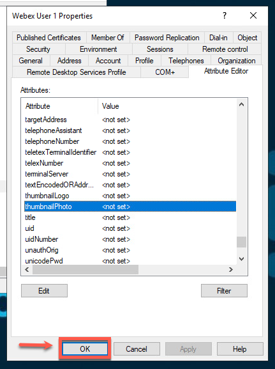Click the horizontal scroll right arrow
Image resolution: width=275 pixels, height=369 pixels.
pyautogui.click(x=231, y=269)
